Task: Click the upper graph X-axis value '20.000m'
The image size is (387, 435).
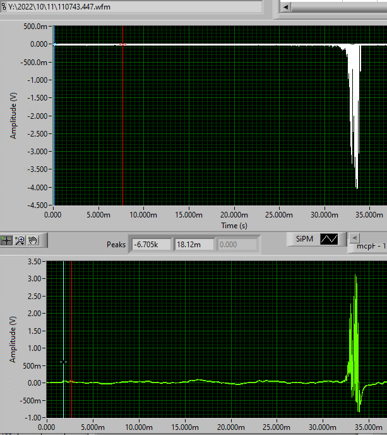Action: tap(234, 215)
